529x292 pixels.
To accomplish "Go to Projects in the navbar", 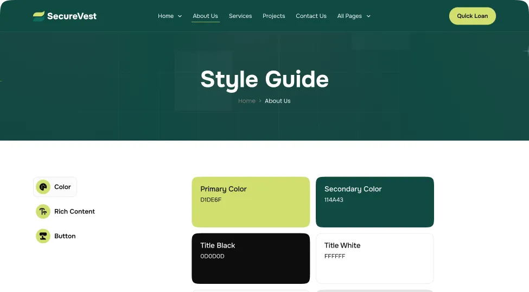I will (273, 16).
